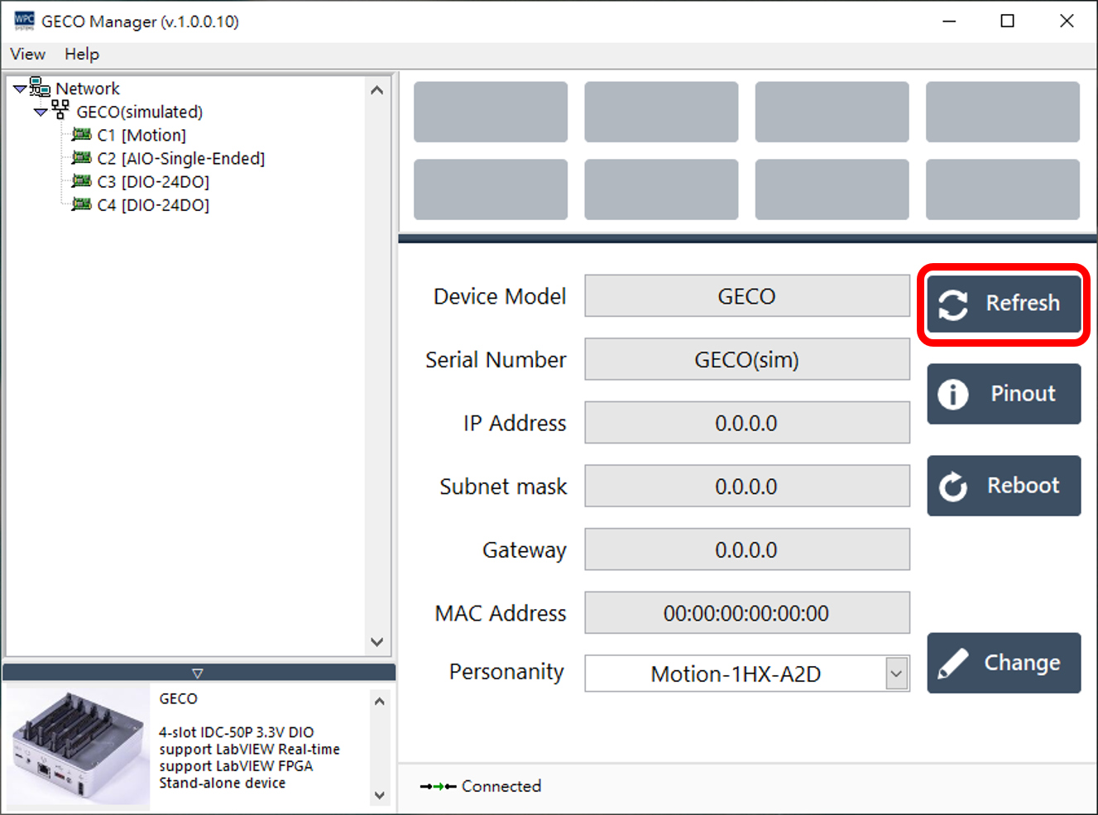Click the Refresh circular arrows icon
1098x815 pixels.
tap(952, 304)
